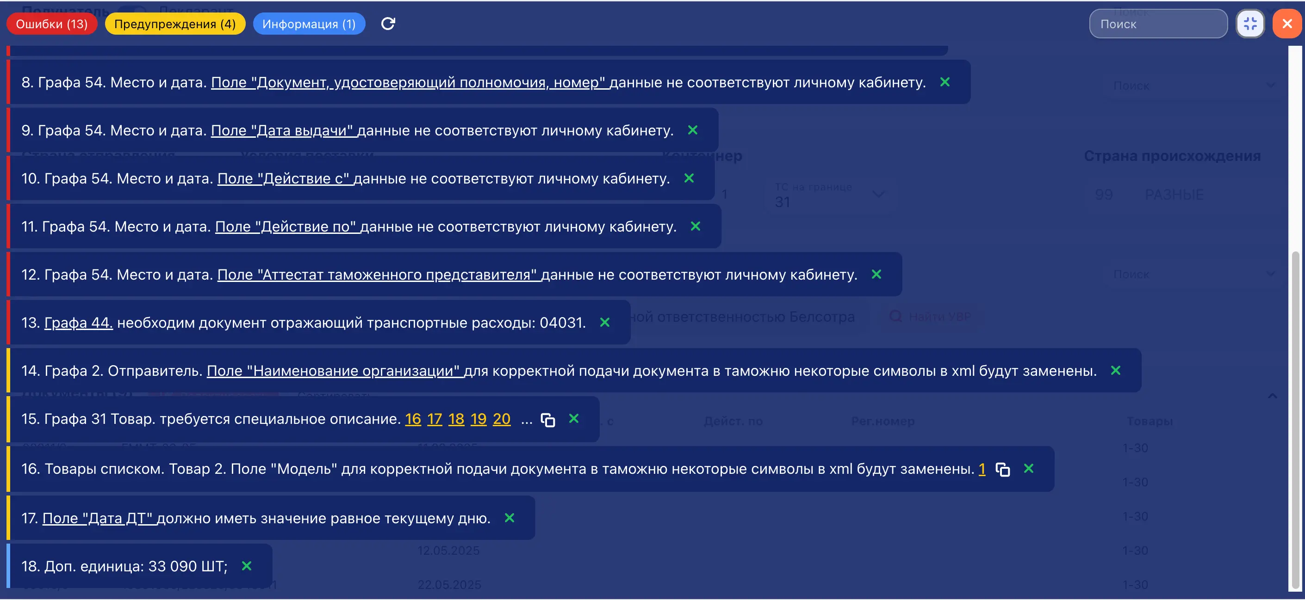Dismiss warning 17 about the ДТ date field
1305x600 pixels.
pos(510,518)
